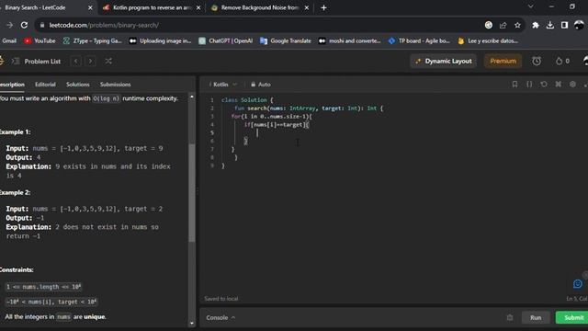Run the code
Viewport: 588px width, 331px height.
(536, 317)
